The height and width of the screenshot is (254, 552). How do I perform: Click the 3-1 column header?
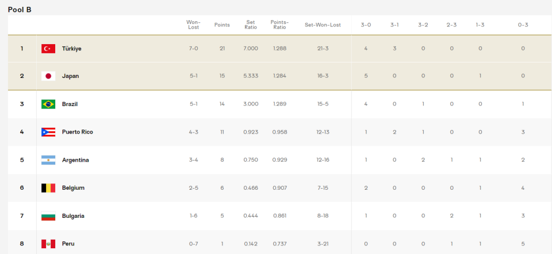coord(394,25)
